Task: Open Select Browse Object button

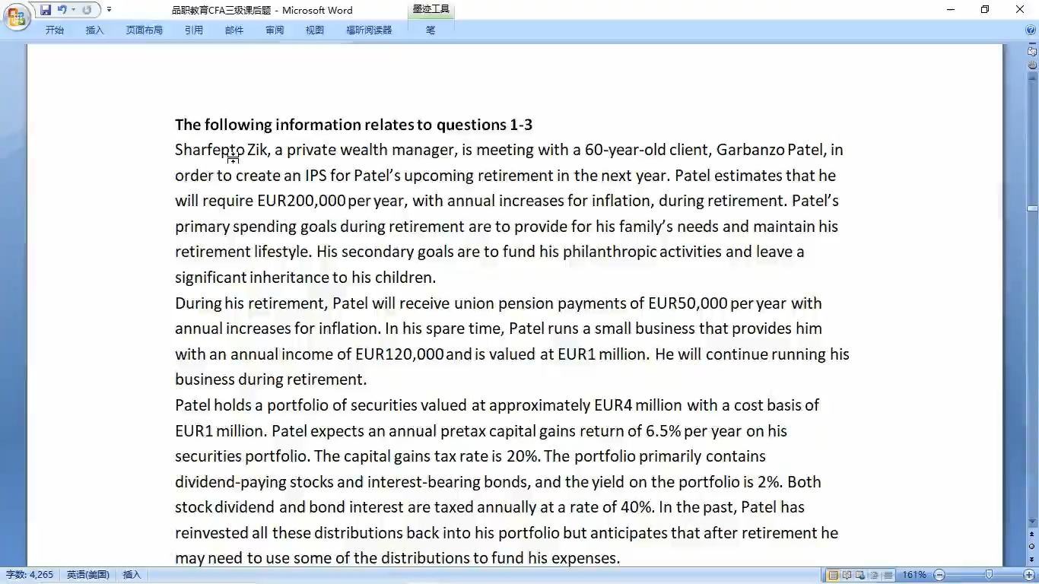Action: 1032,547
